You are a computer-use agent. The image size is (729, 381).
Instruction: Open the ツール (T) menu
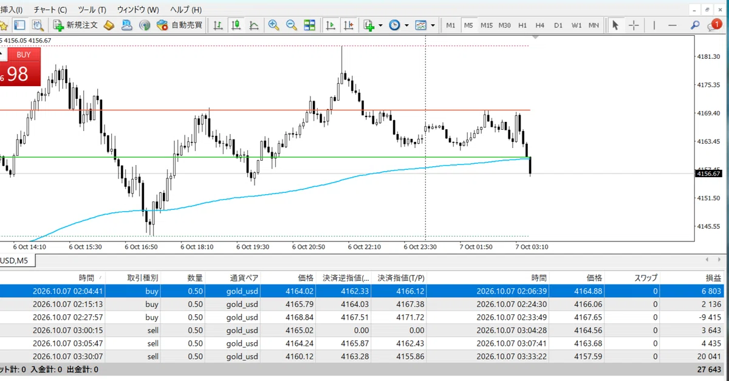92,10
